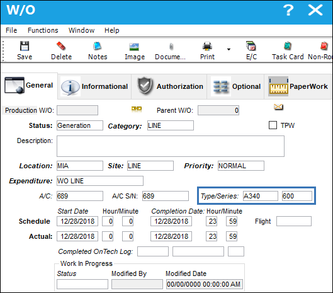Click the Production W/O button label
The image size is (333, 293).
[x=20, y=110]
